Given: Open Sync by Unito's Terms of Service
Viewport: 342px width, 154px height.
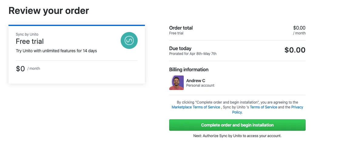Looking at the screenshot, I should tap(263, 107).
